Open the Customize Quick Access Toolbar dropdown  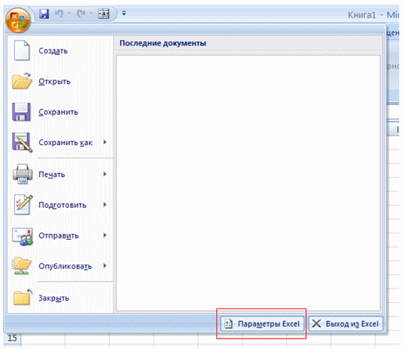[124, 13]
